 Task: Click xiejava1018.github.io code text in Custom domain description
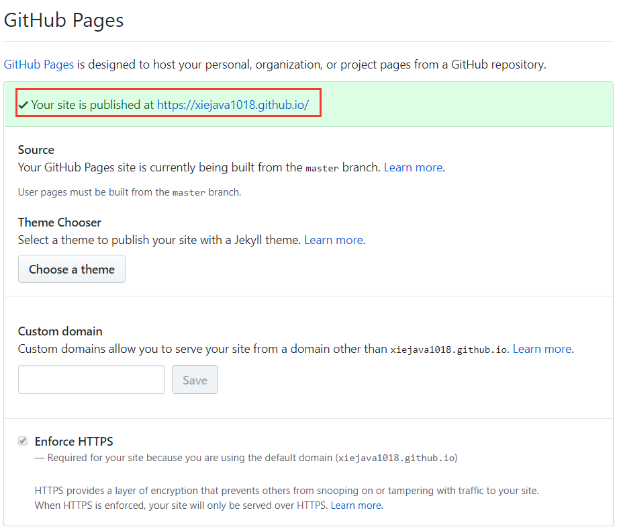pos(448,350)
